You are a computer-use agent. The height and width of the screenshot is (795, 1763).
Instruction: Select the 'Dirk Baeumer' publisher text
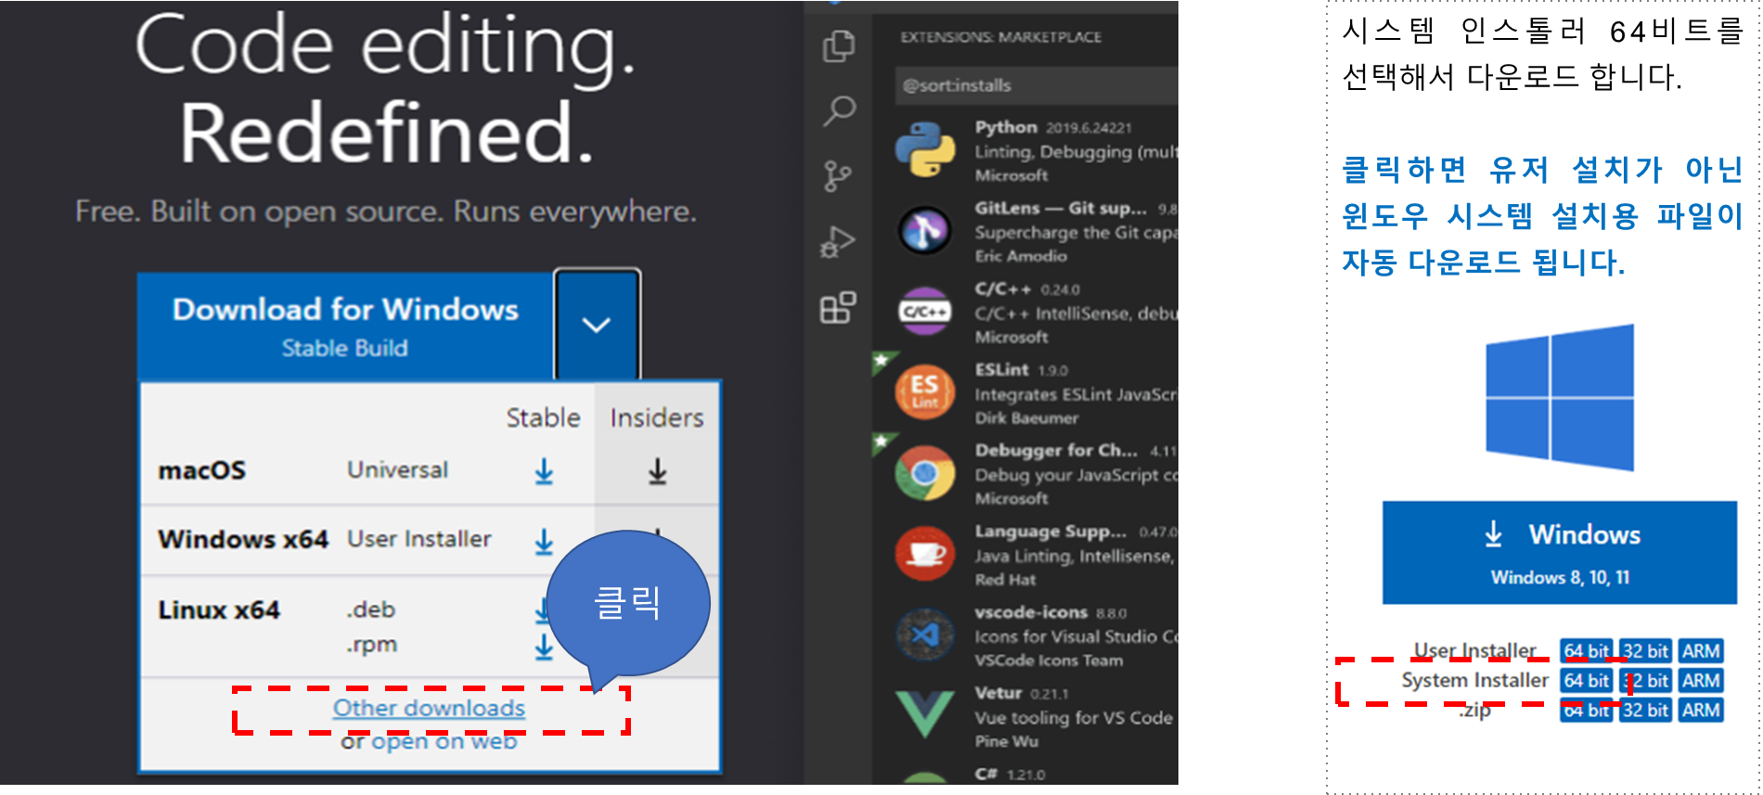[1026, 418]
